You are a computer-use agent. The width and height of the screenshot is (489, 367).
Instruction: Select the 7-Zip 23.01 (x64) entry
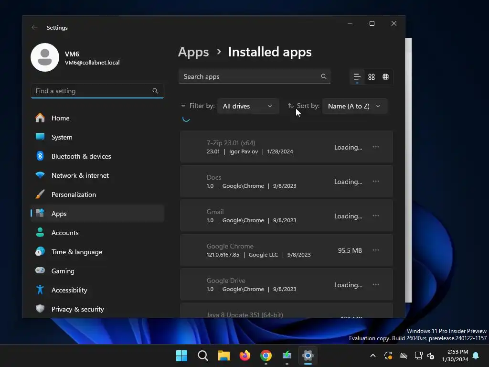pyautogui.click(x=287, y=147)
